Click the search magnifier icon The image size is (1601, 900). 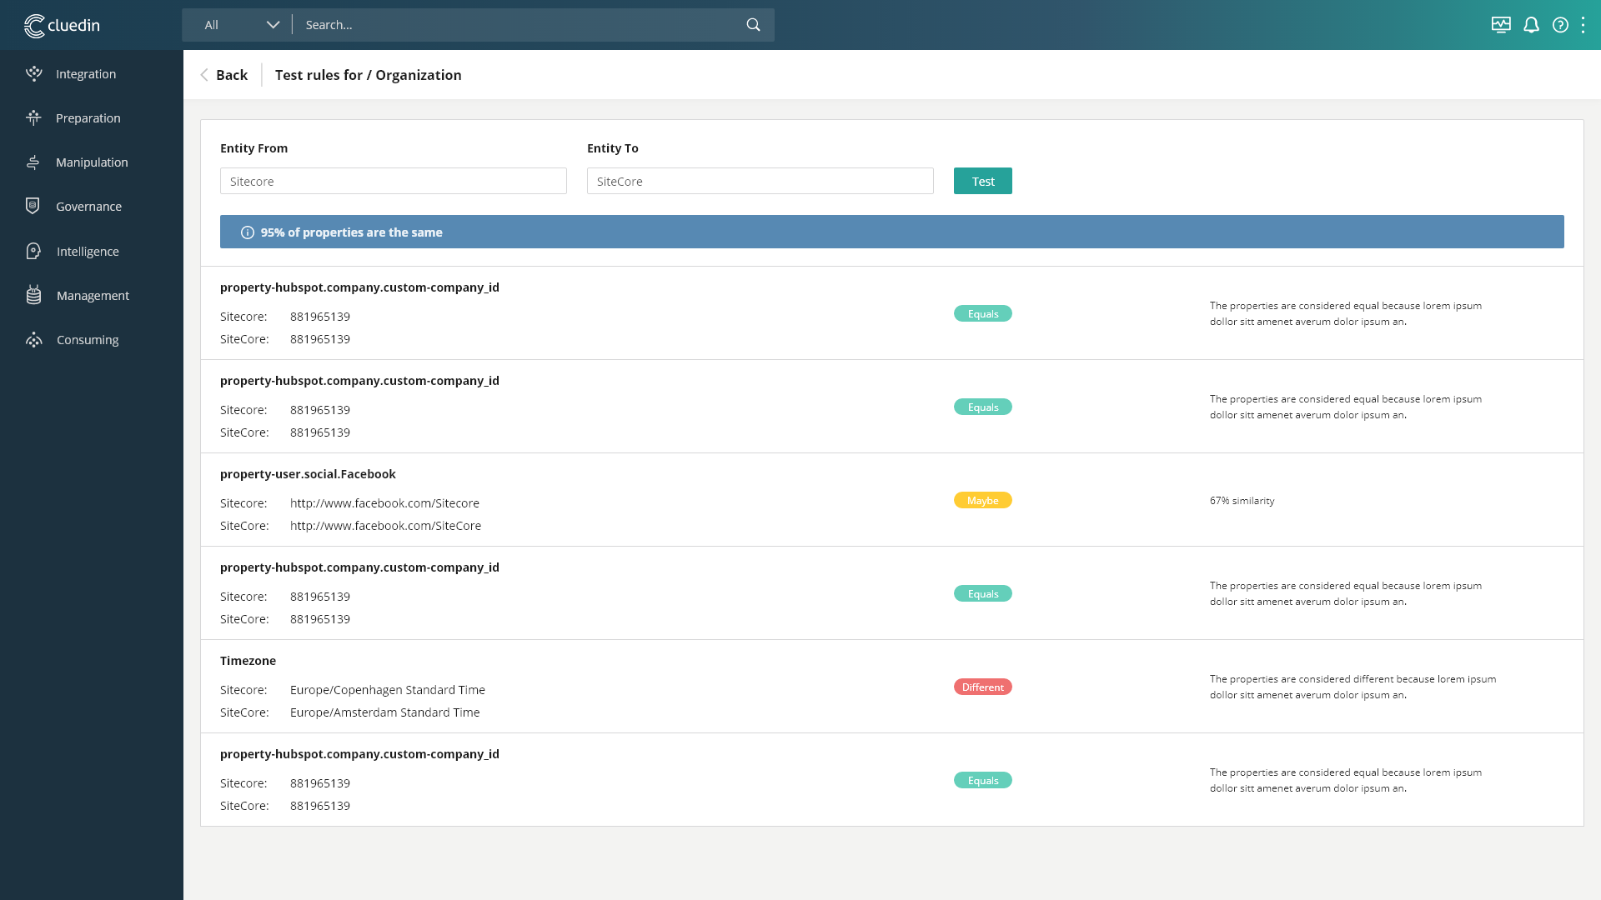click(753, 25)
